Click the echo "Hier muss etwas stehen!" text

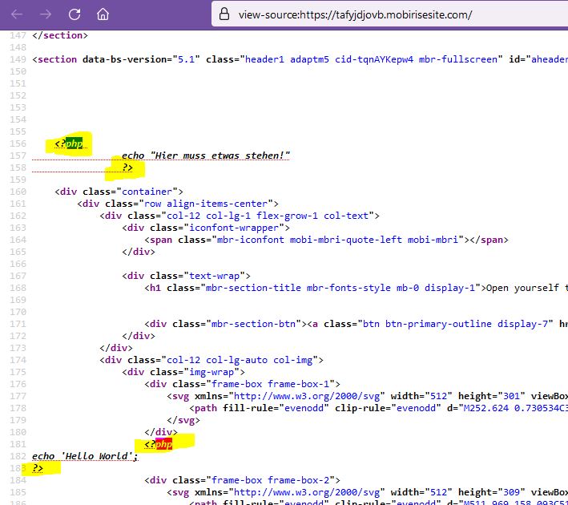tap(205, 156)
